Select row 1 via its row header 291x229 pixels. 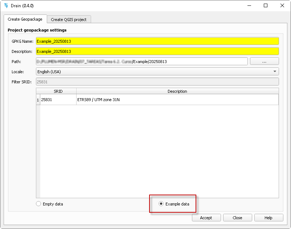pyautogui.click(x=38, y=100)
